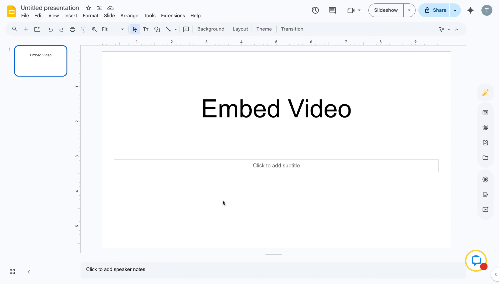The image size is (499, 284).
Task: Open the Google Slides home logo
Action: (x=12, y=11)
